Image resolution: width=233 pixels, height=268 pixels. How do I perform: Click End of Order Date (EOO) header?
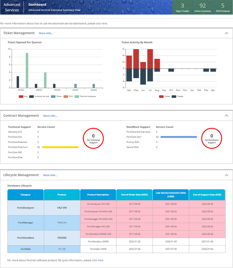[x=134, y=195]
